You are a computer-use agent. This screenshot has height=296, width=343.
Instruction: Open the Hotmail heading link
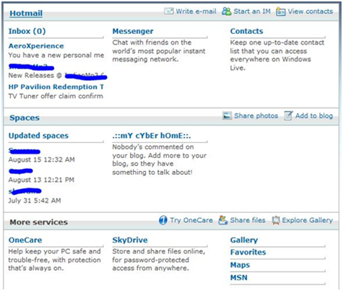point(26,13)
